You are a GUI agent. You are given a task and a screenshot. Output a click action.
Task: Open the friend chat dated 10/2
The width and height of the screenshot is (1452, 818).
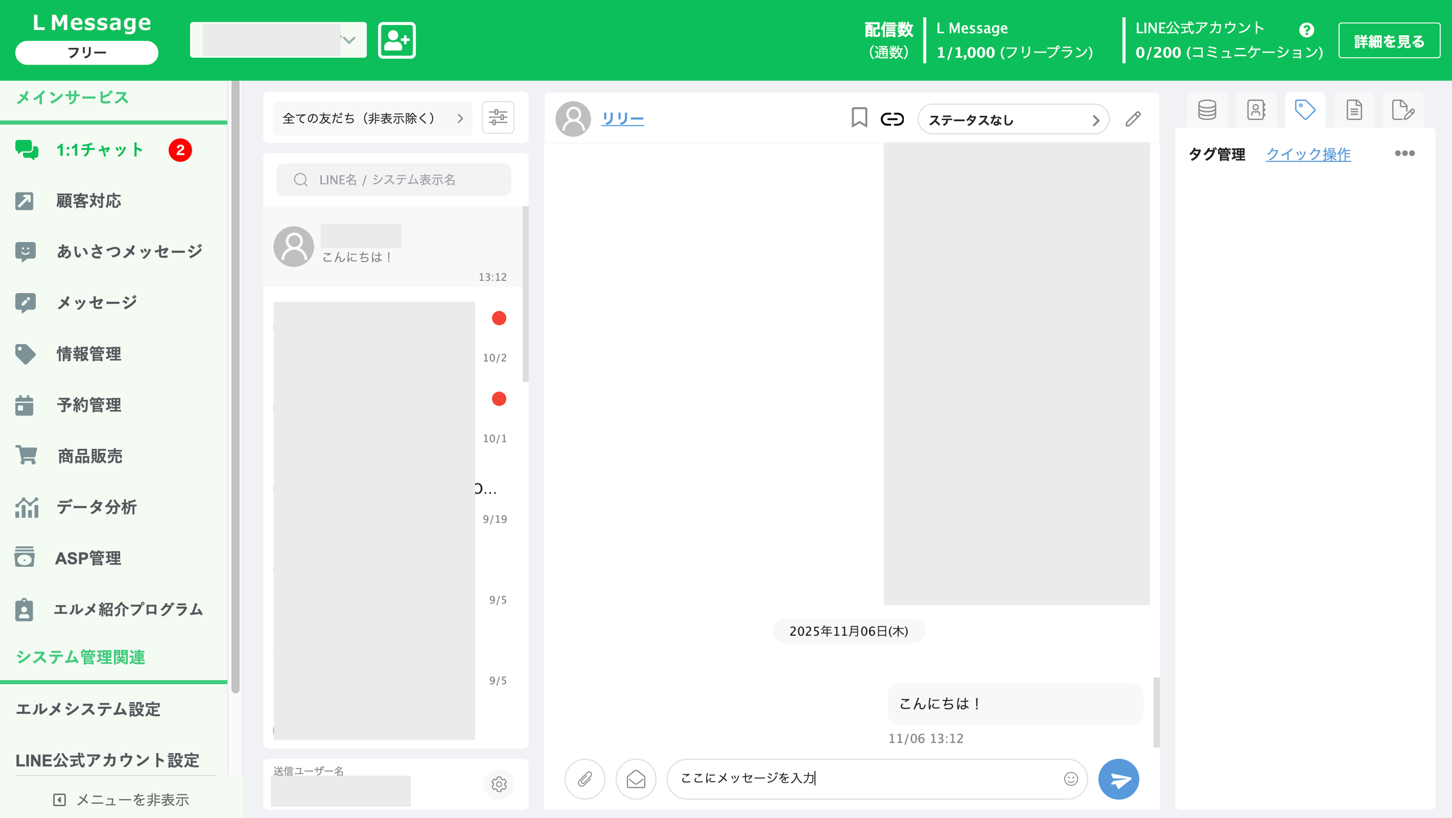(x=392, y=327)
